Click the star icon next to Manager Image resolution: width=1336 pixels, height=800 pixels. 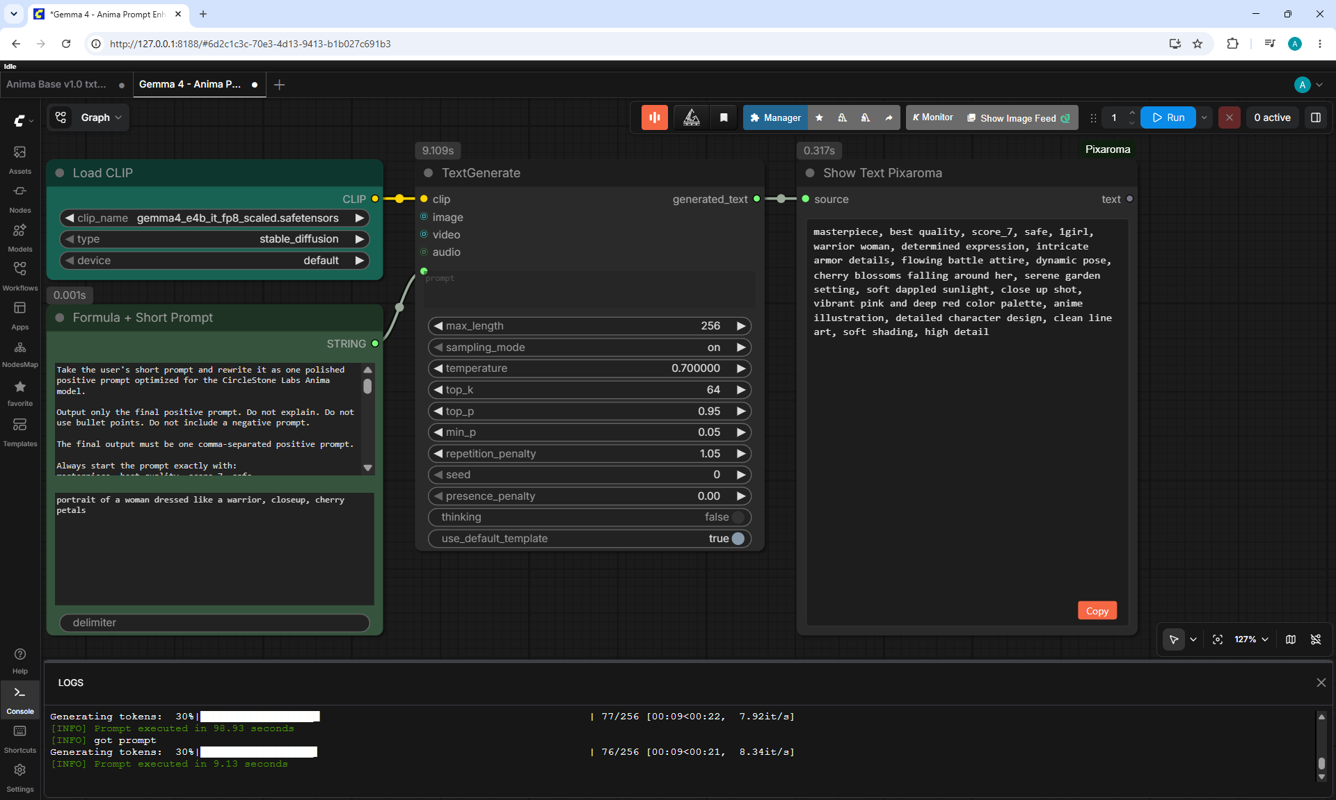[819, 117]
